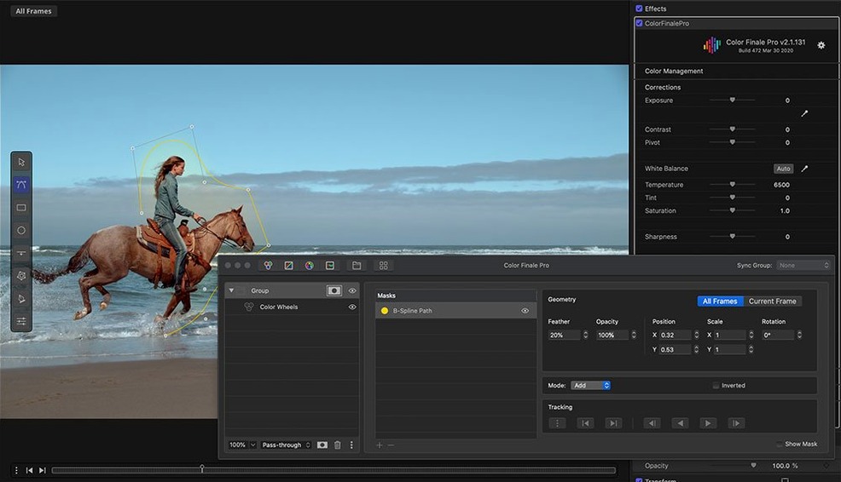The image size is (841, 482).
Task: Track forward with the play button
Action: [708, 423]
